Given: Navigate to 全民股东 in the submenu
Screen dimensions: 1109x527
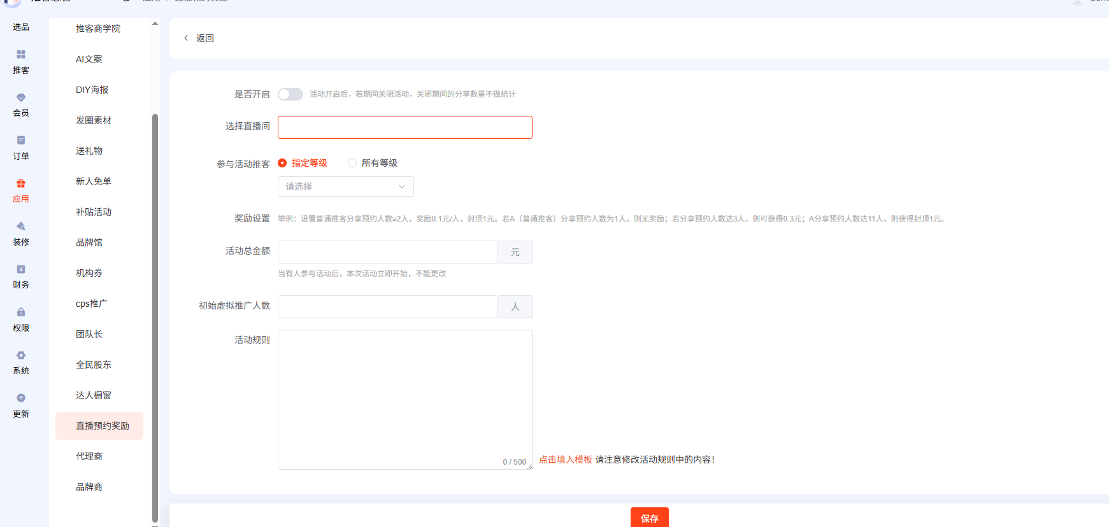Looking at the screenshot, I should point(93,365).
